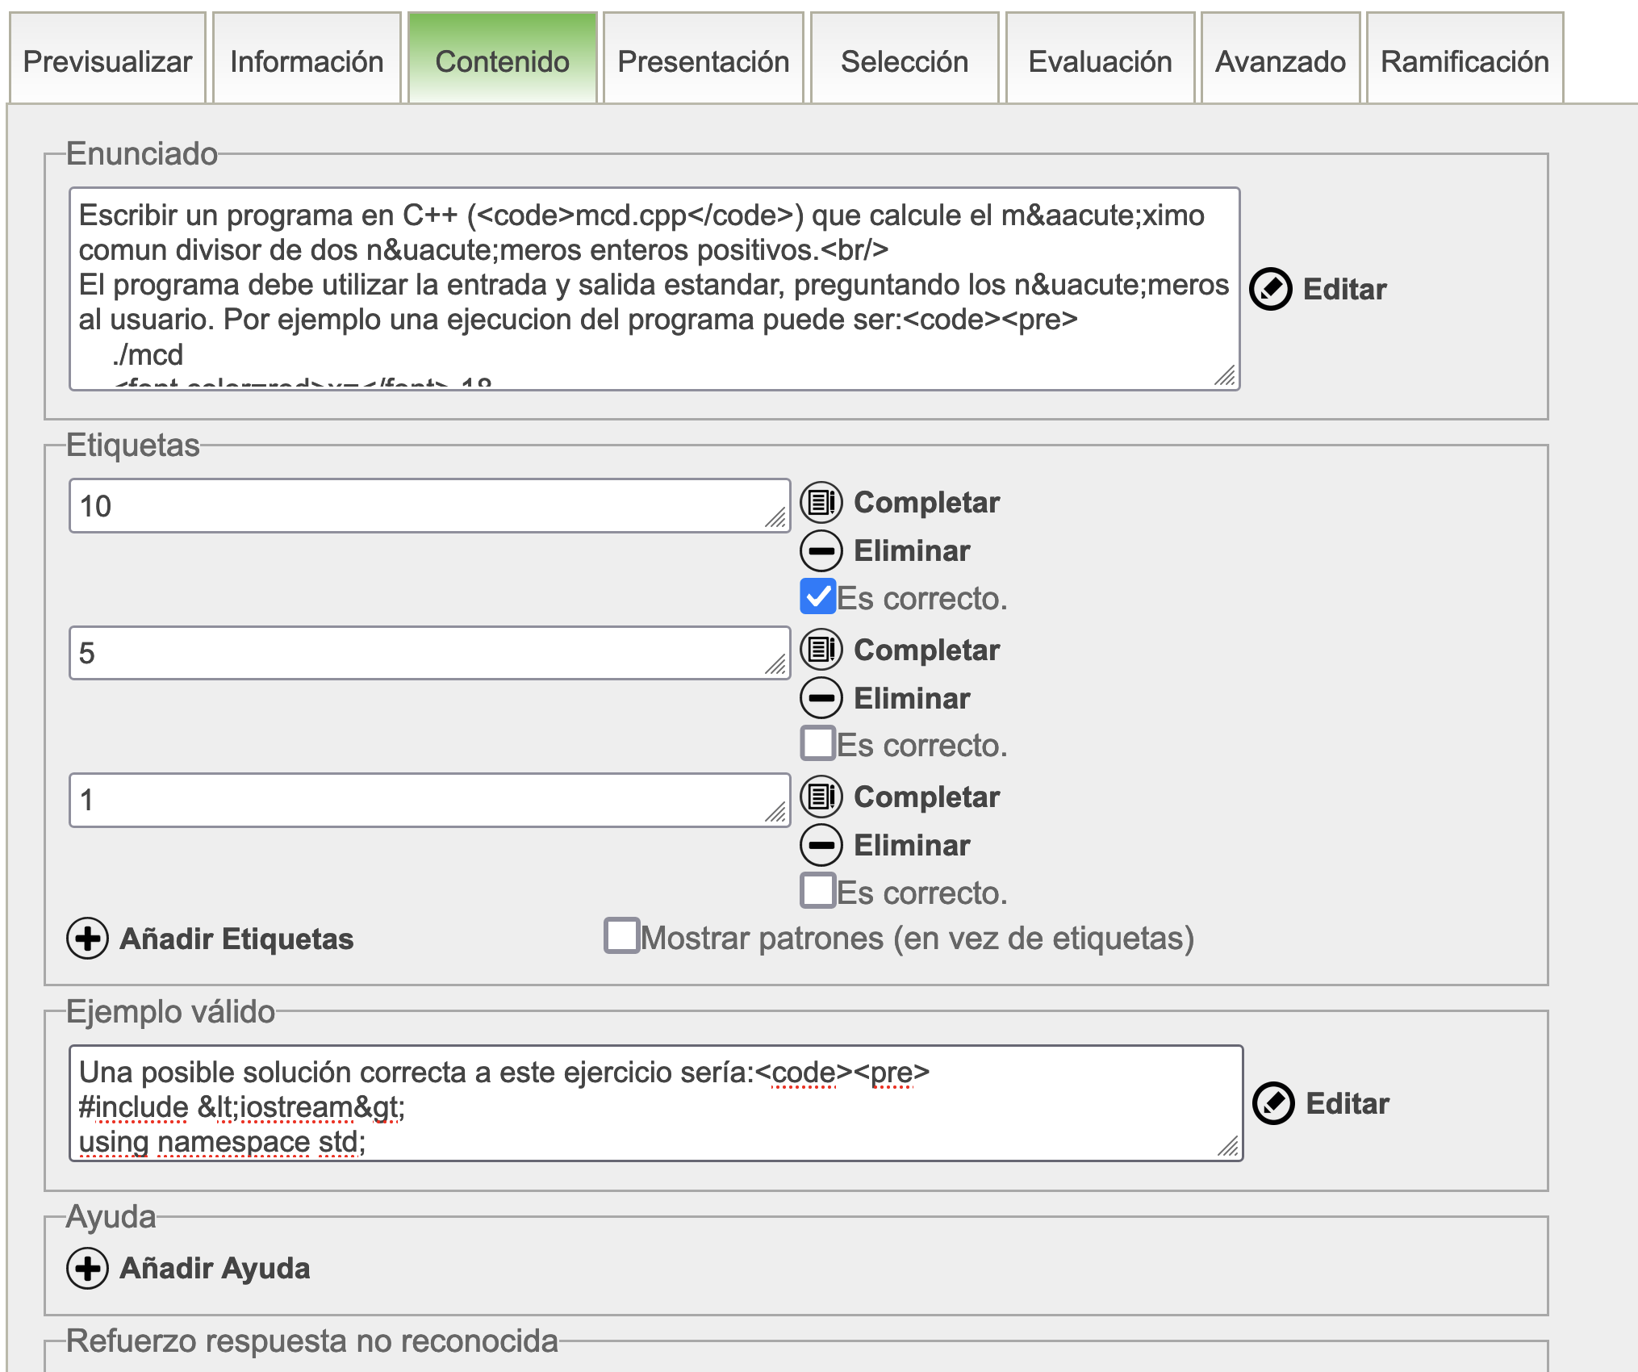Viewport: 1638px width, 1372px height.
Task: Click the Editar pencil icon beside Enunciado
Action: coord(1271,289)
